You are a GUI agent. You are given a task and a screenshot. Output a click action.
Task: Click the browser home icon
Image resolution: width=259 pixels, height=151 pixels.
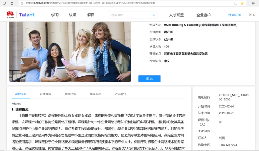[12, 3]
